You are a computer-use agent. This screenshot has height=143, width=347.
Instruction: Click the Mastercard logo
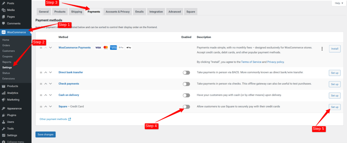pyautogui.click(x=106, y=48)
